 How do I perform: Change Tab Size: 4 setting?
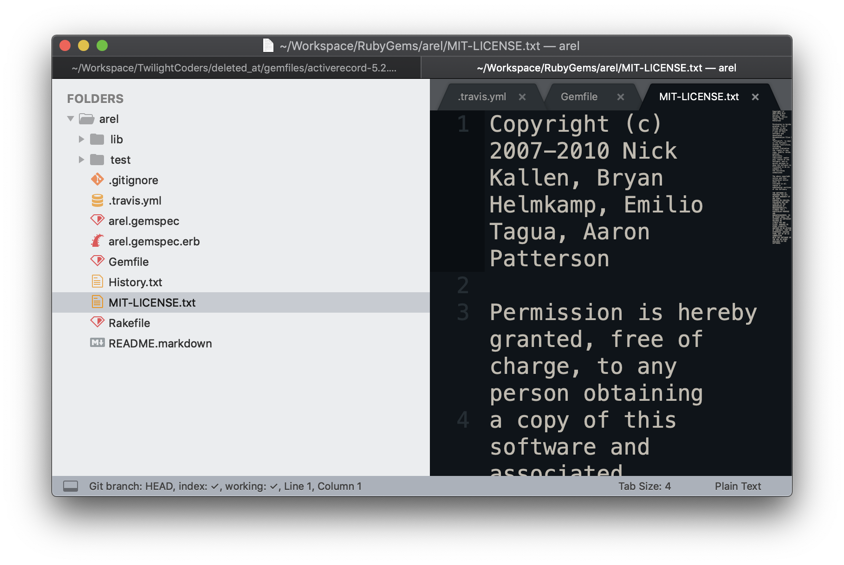[x=644, y=486]
